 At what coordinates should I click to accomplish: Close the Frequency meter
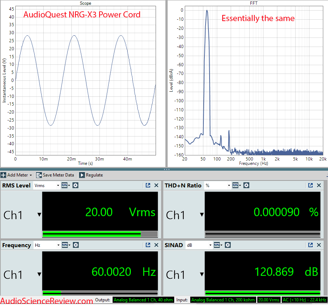click(x=156, y=245)
